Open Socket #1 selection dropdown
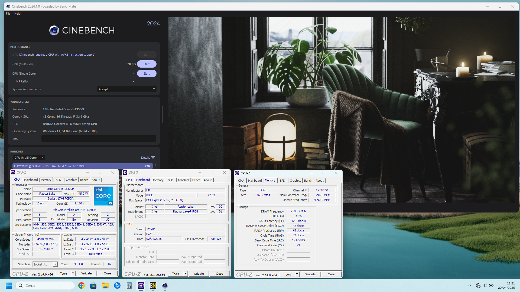The height and width of the screenshot is (292, 520). tap(45, 264)
